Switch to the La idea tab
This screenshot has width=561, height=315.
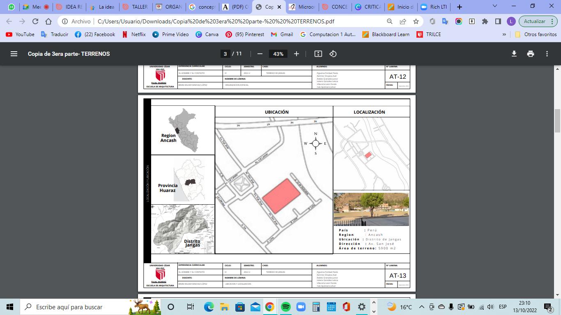(102, 7)
